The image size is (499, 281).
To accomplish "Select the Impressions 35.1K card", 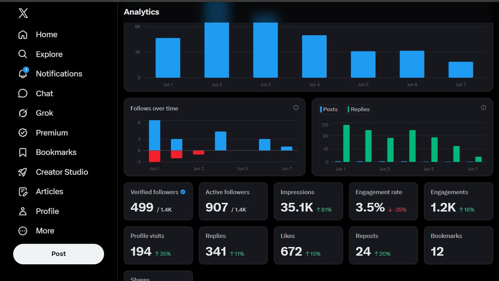I will [309, 201].
